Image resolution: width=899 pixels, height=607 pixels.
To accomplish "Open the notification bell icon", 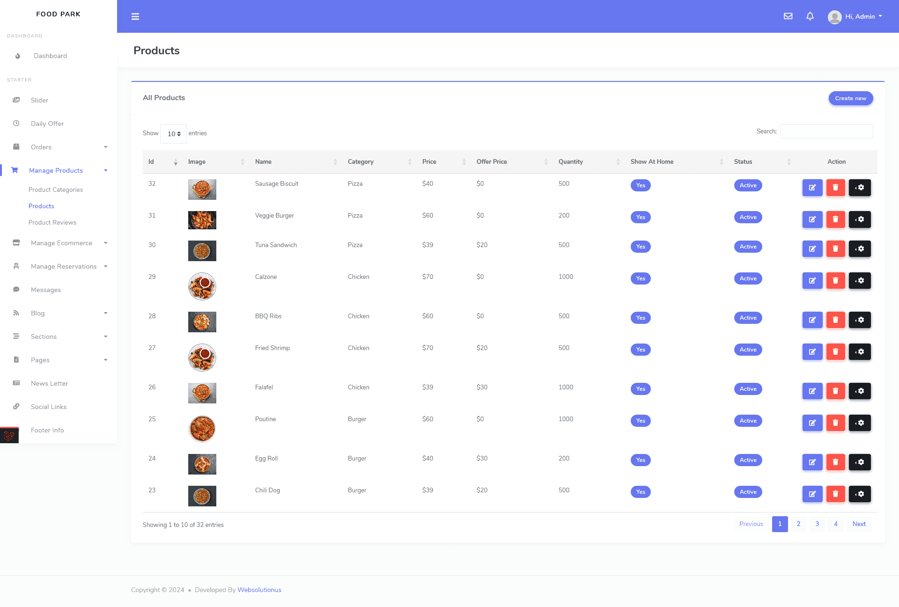I will pos(810,16).
